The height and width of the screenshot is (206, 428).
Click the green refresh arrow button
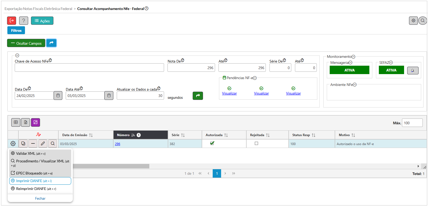pos(198,96)
